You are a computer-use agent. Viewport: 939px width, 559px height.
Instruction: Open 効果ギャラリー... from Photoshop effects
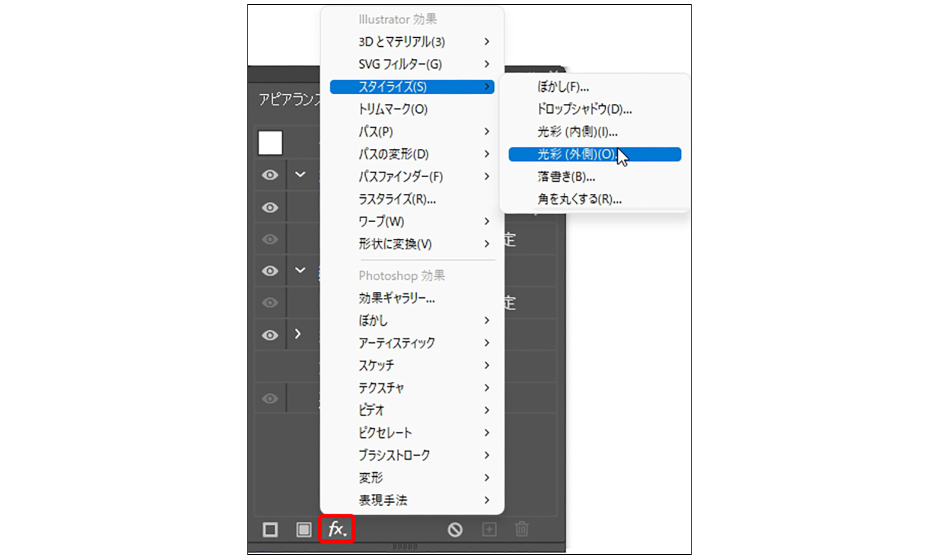click(397, 298)
